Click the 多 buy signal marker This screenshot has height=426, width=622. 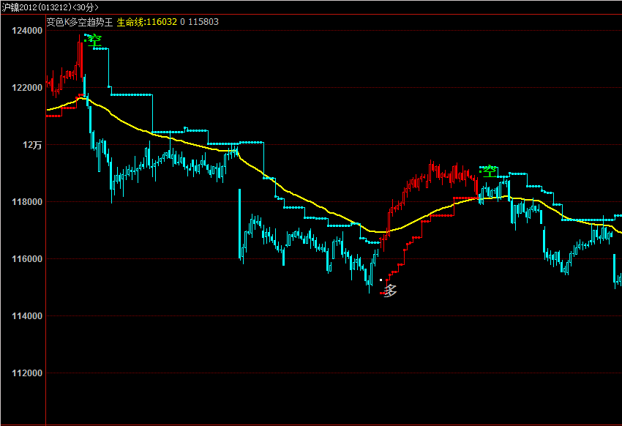pyautogui.click(x=390, y=291)
